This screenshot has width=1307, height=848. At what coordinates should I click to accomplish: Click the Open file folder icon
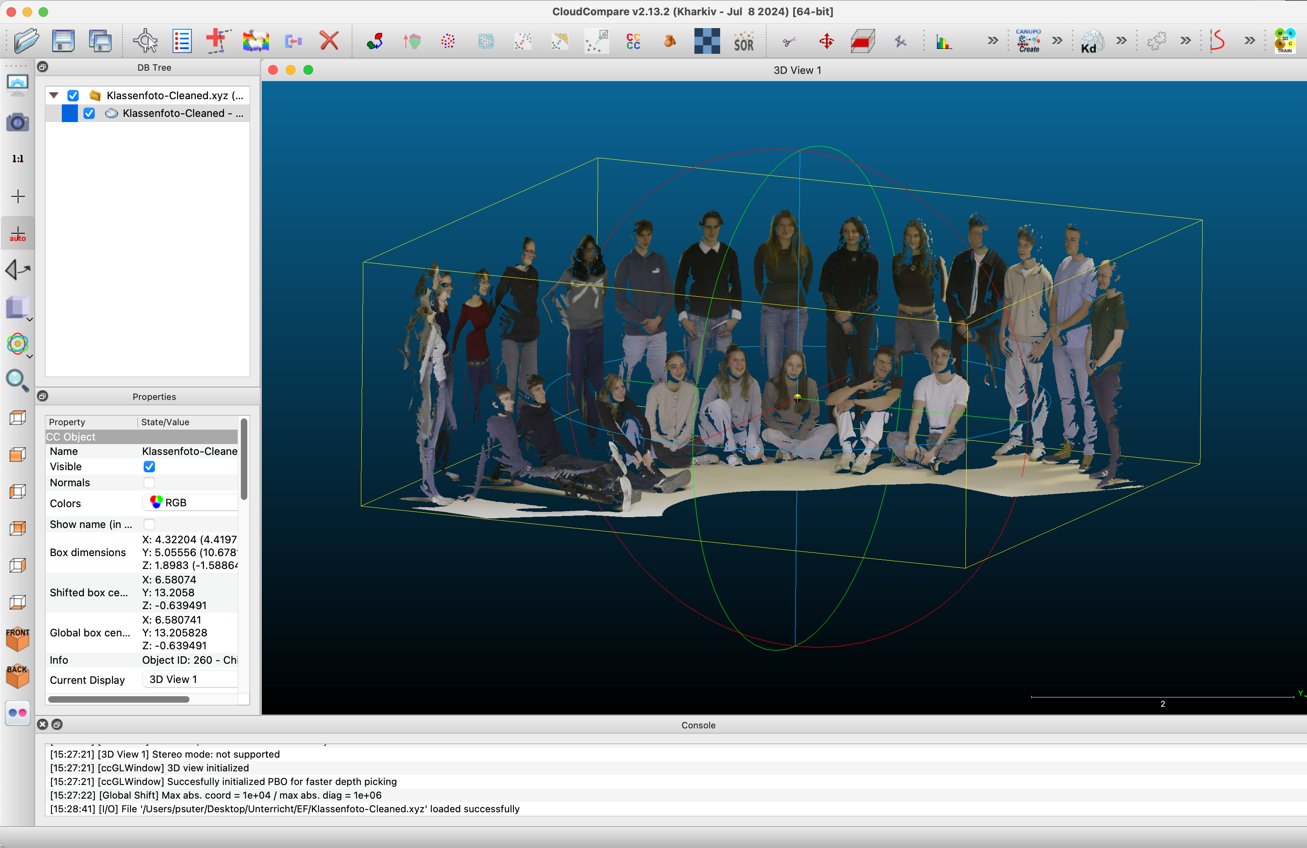coord(26,41)
